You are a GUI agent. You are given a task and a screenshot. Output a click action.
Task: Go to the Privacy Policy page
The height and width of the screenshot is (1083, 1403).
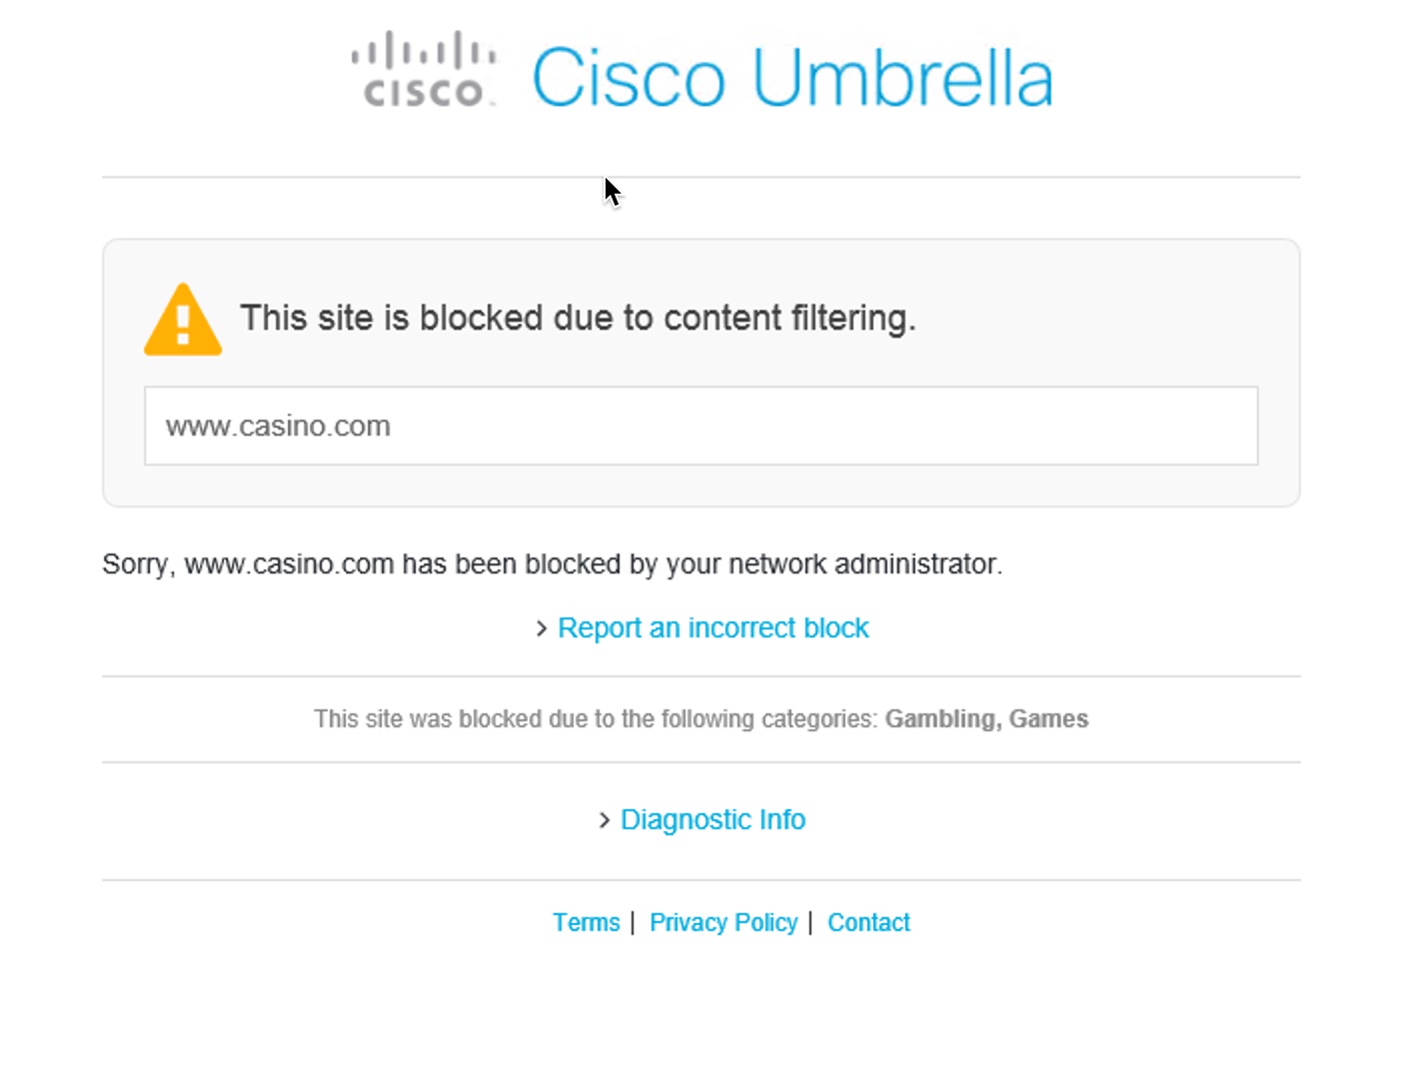click(x=723, y=923)
